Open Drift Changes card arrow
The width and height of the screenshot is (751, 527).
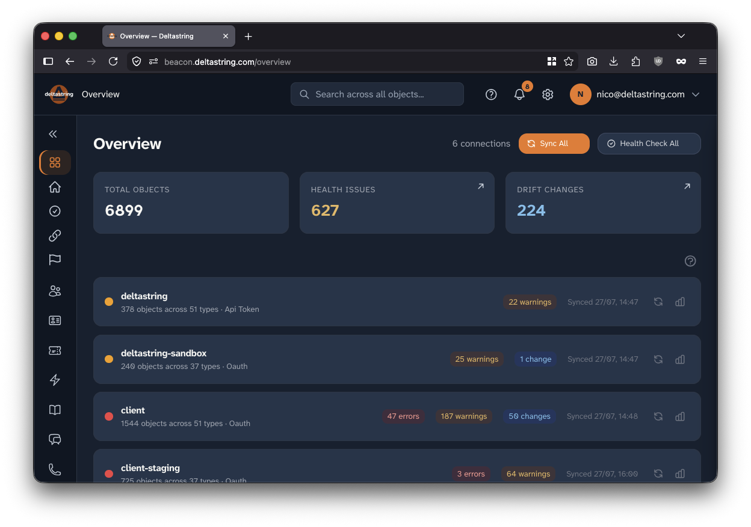click(x=687, y=186)
